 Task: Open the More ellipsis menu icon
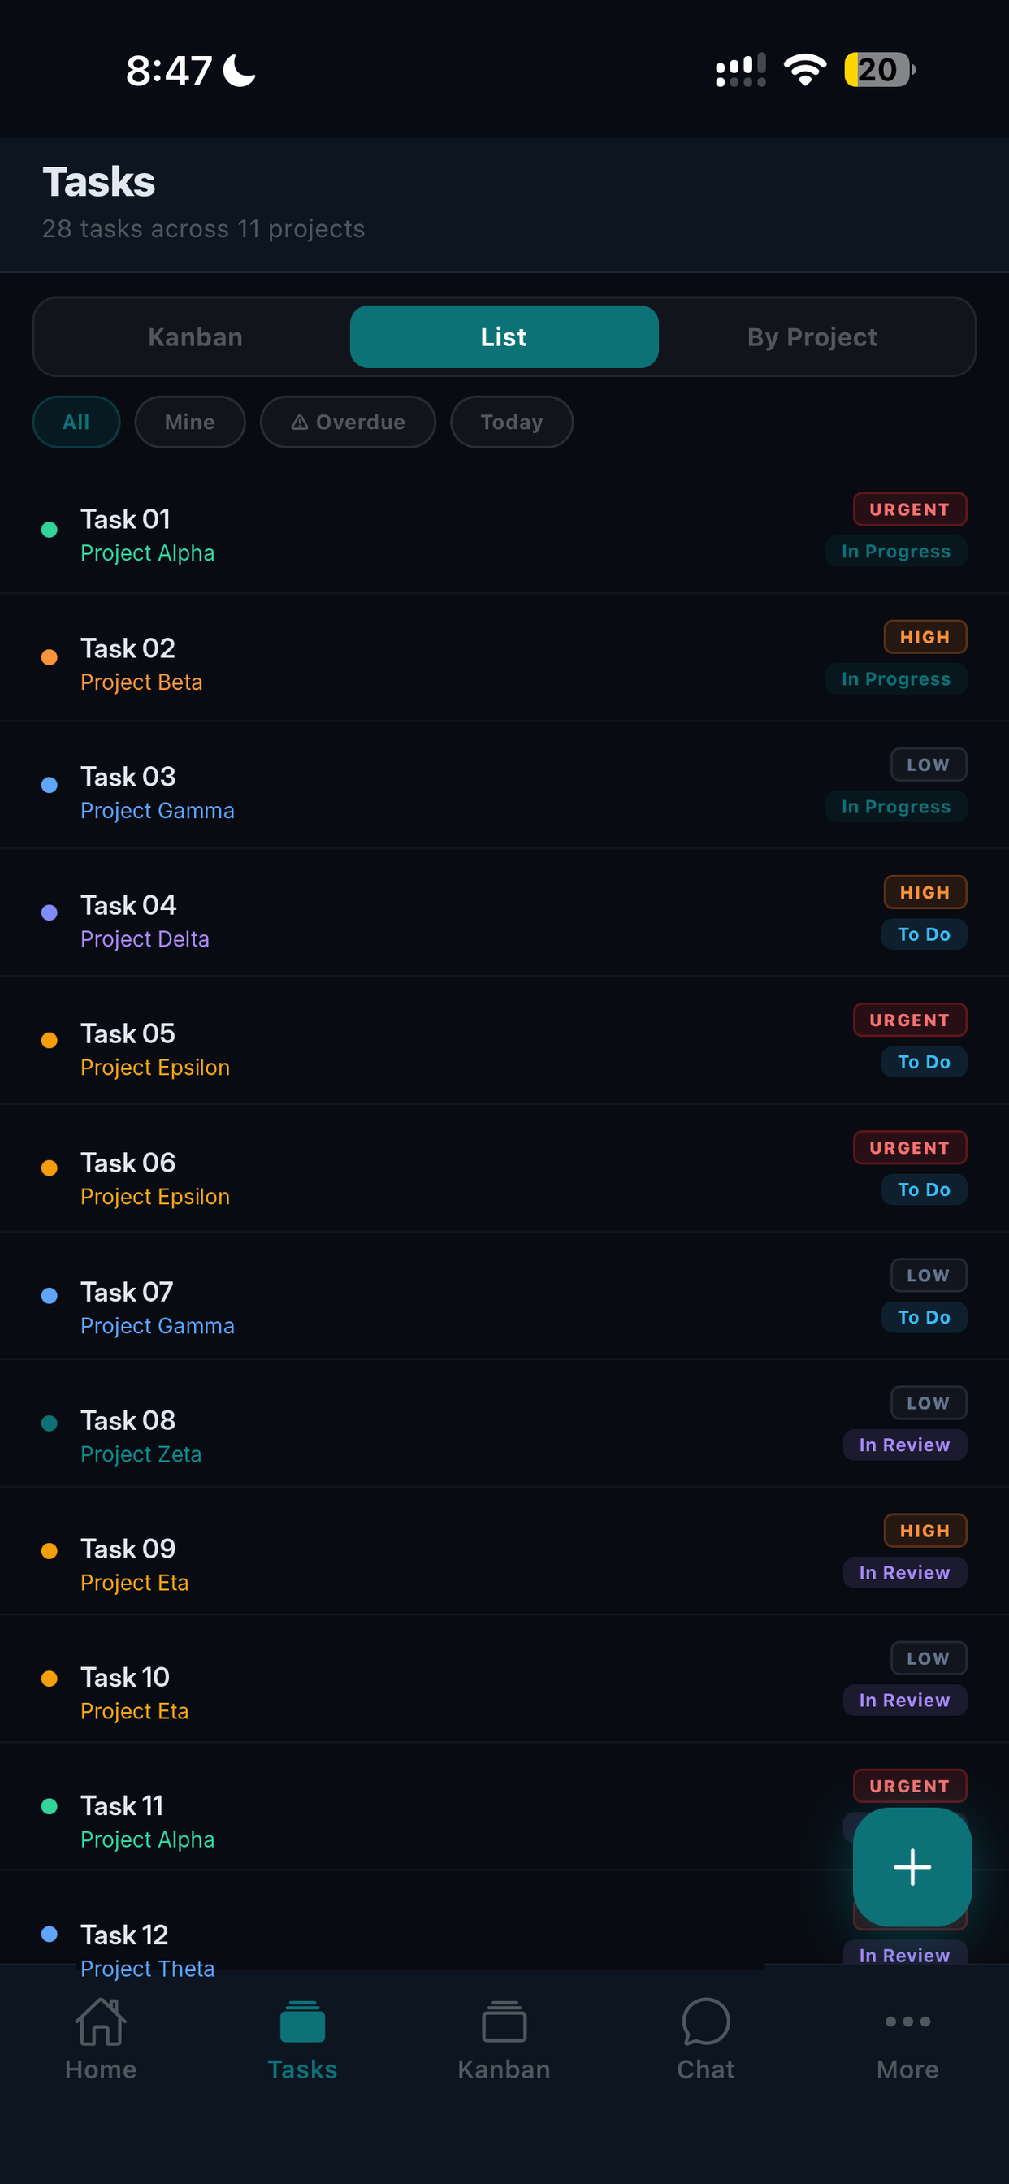coord(907,2021)
